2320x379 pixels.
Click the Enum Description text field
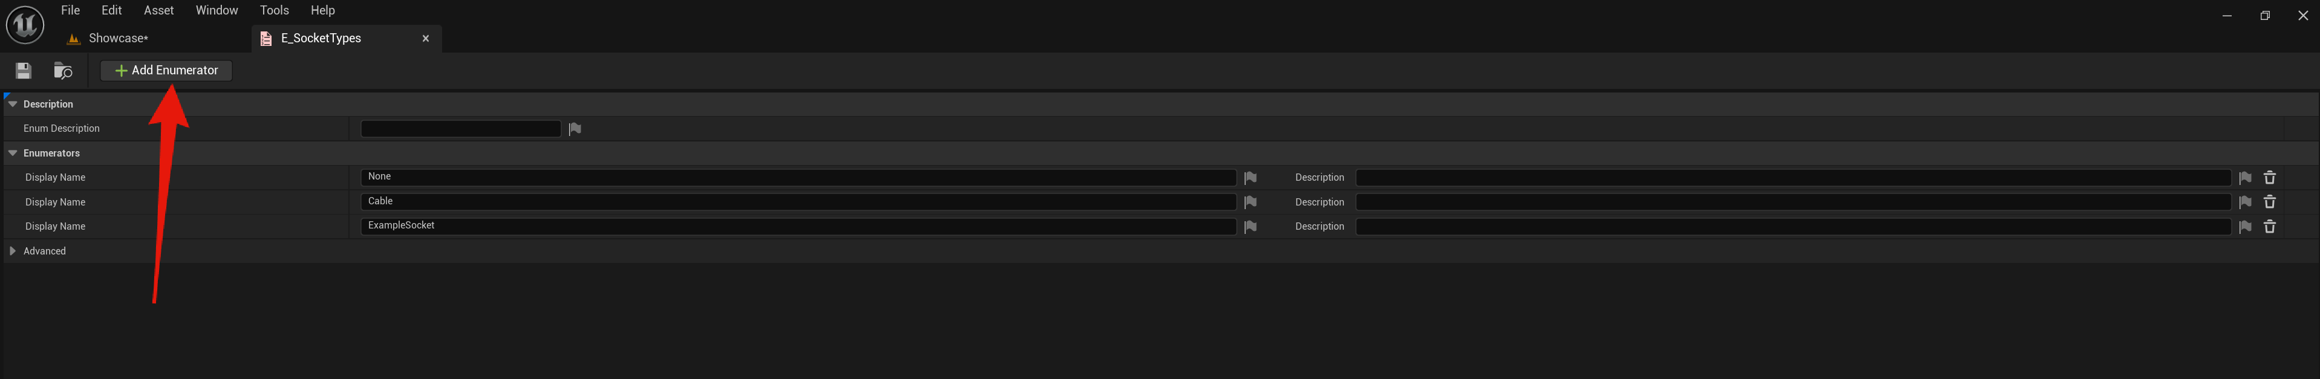tap(460, 129)
